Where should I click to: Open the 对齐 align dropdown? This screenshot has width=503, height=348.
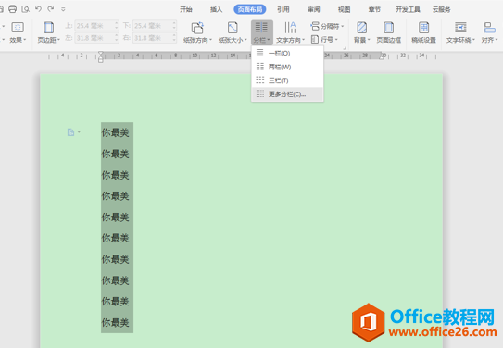(x=489, y=32)
